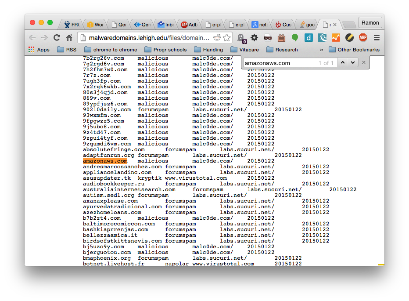Click the 'appliancelandinc.com' domain text
Viewport: 409px width, 301px height.
tap(117, 172)
